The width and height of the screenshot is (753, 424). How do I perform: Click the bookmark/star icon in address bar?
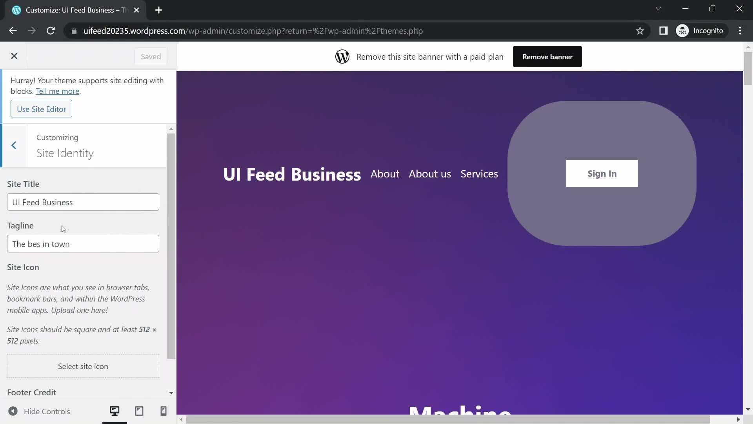click(x=640, y=31)
